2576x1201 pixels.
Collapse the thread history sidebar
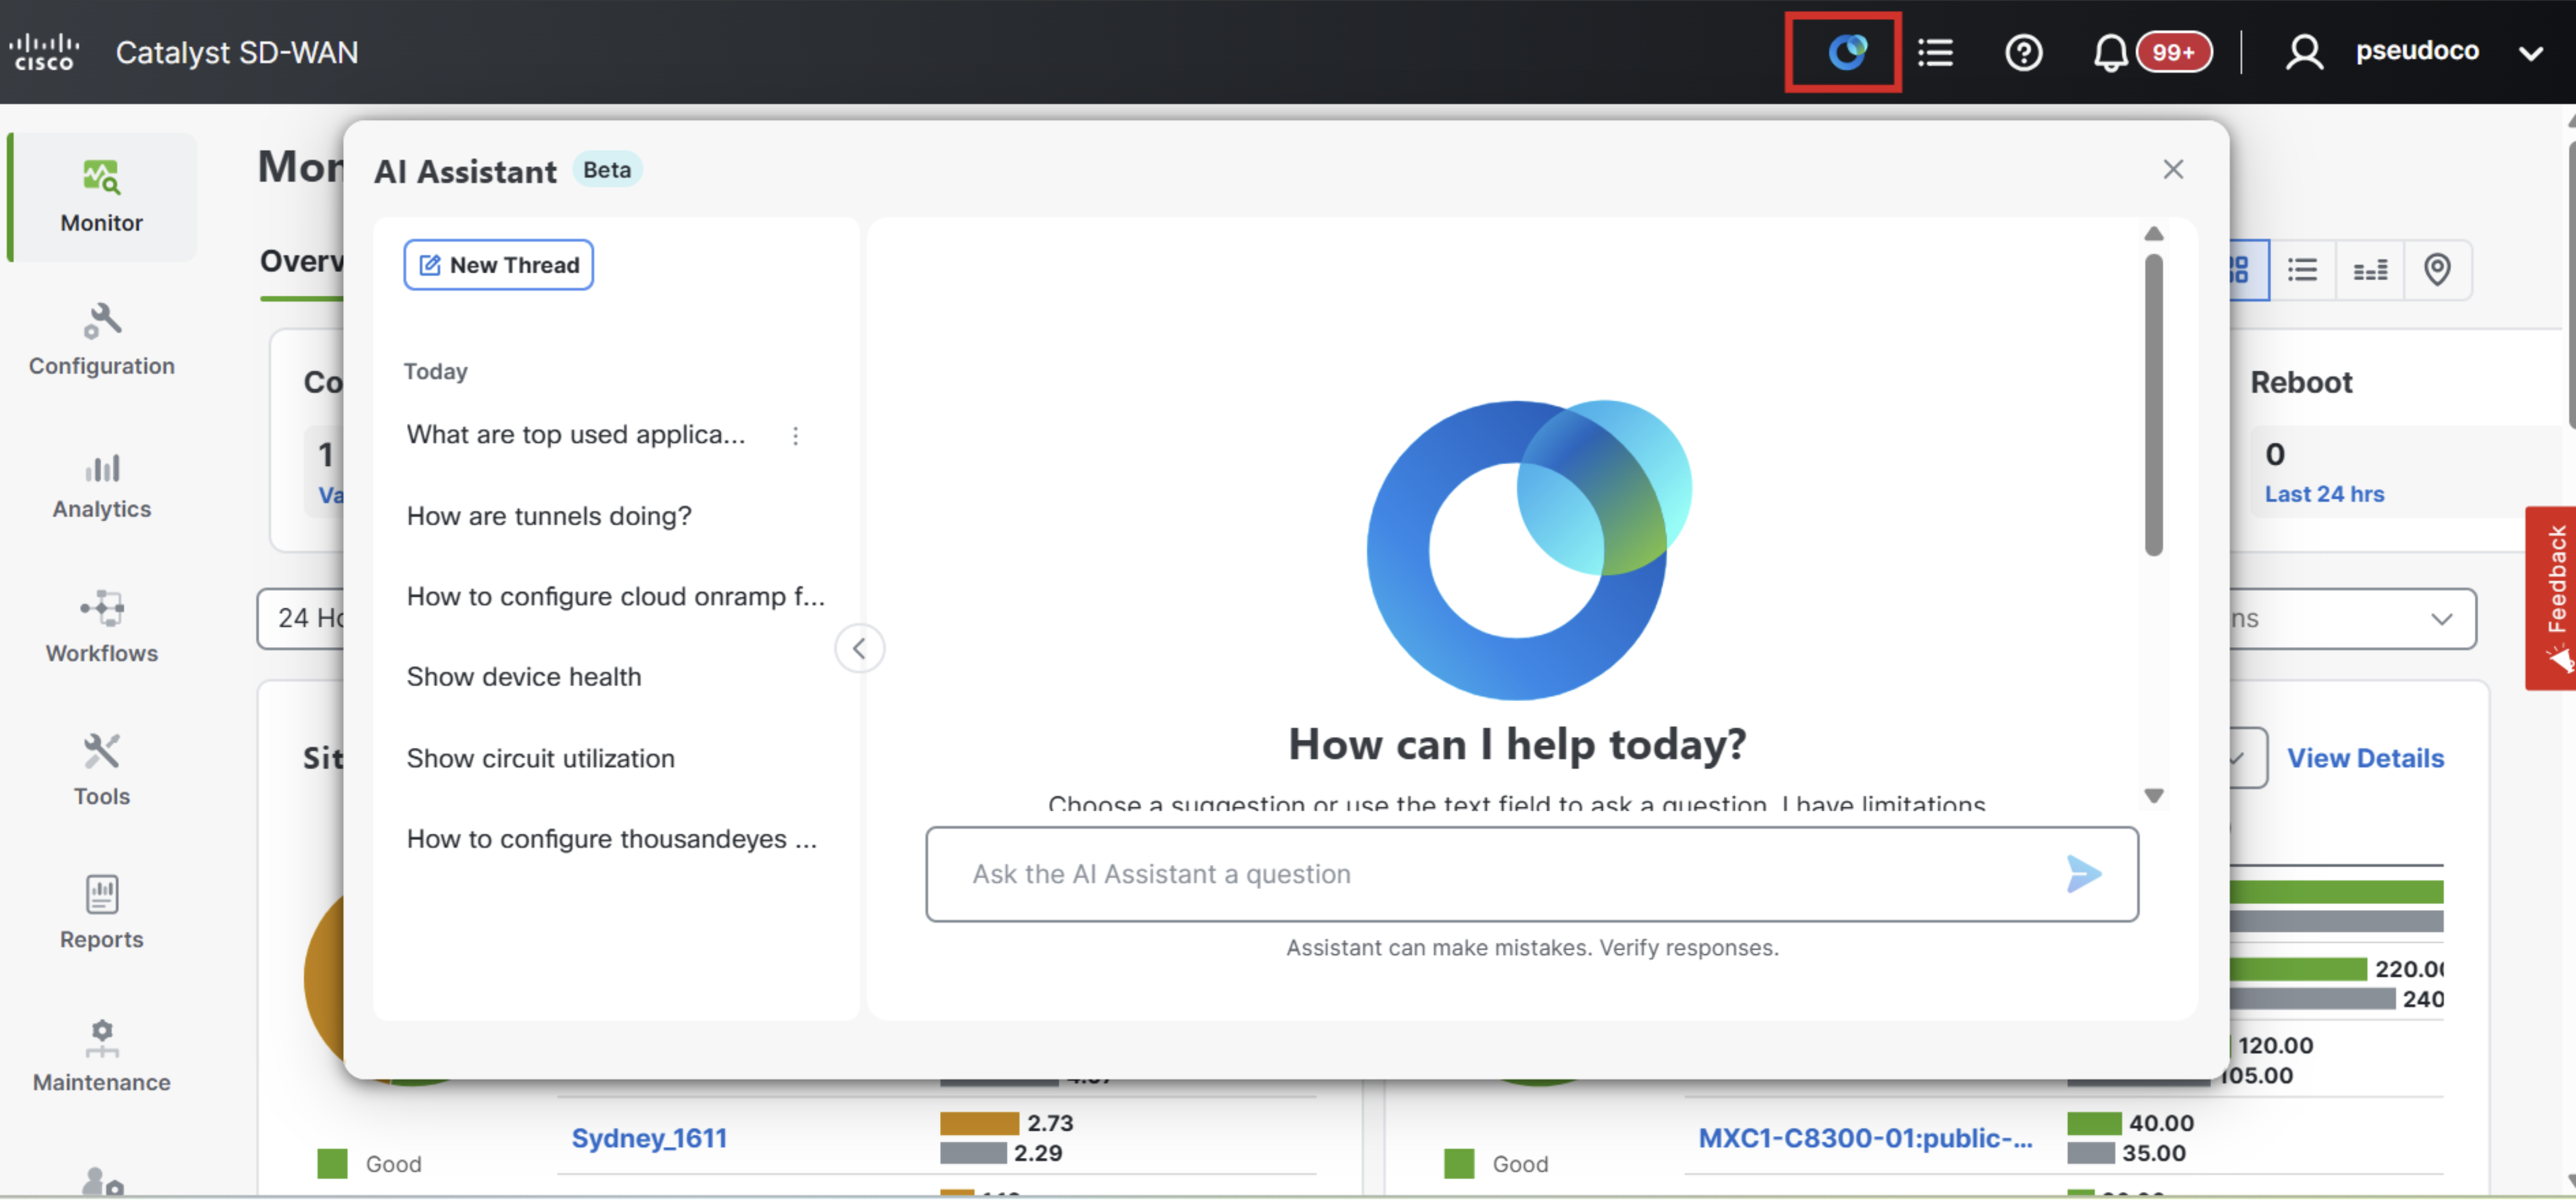click(859, 649)
